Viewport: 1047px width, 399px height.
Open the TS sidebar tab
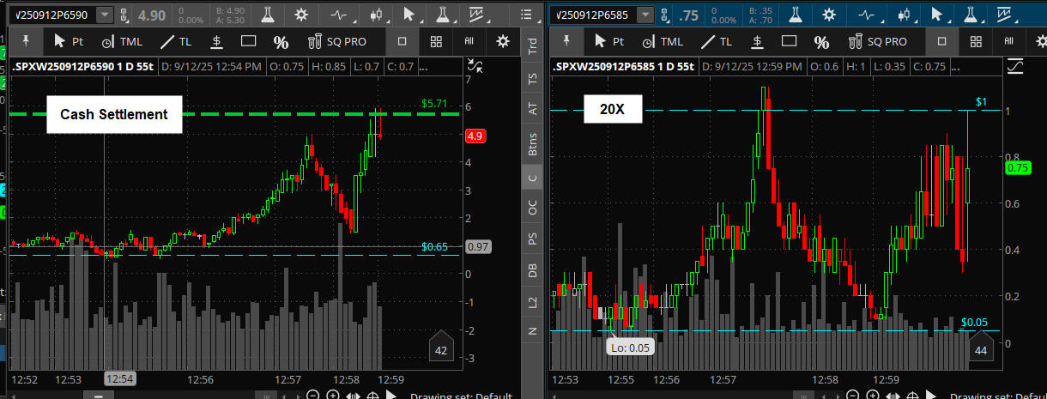click(533, 77)
